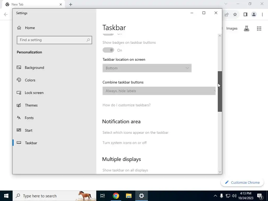The image size is (268, 201).
Task: Open Select which icons appear on the taskbar
Action: point(135,132)
